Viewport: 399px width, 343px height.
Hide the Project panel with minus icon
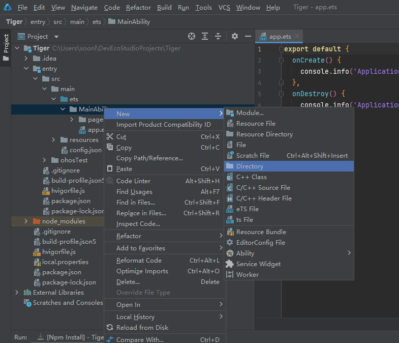(248, 37)
